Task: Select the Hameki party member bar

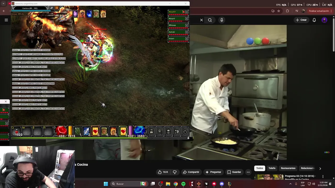Action: point(178,32)
